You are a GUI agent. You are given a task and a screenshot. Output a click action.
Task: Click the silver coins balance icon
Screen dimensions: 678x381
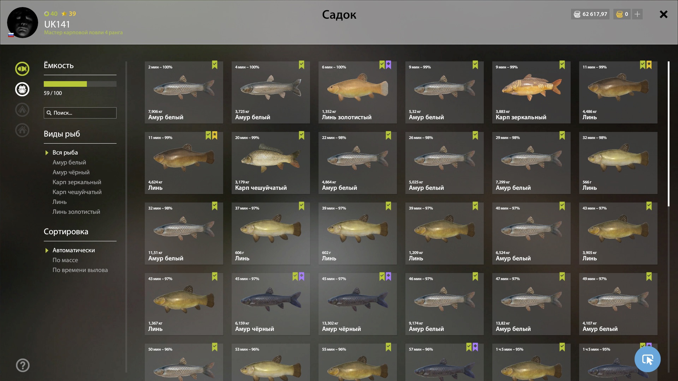(x=577, y=14)
